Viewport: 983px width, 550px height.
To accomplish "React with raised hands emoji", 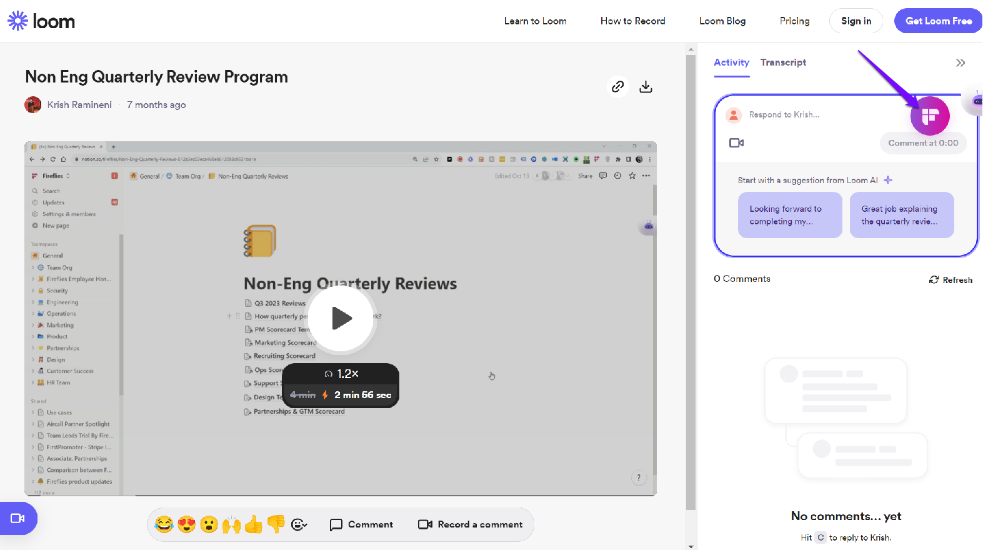I will (x=231, y=524).
